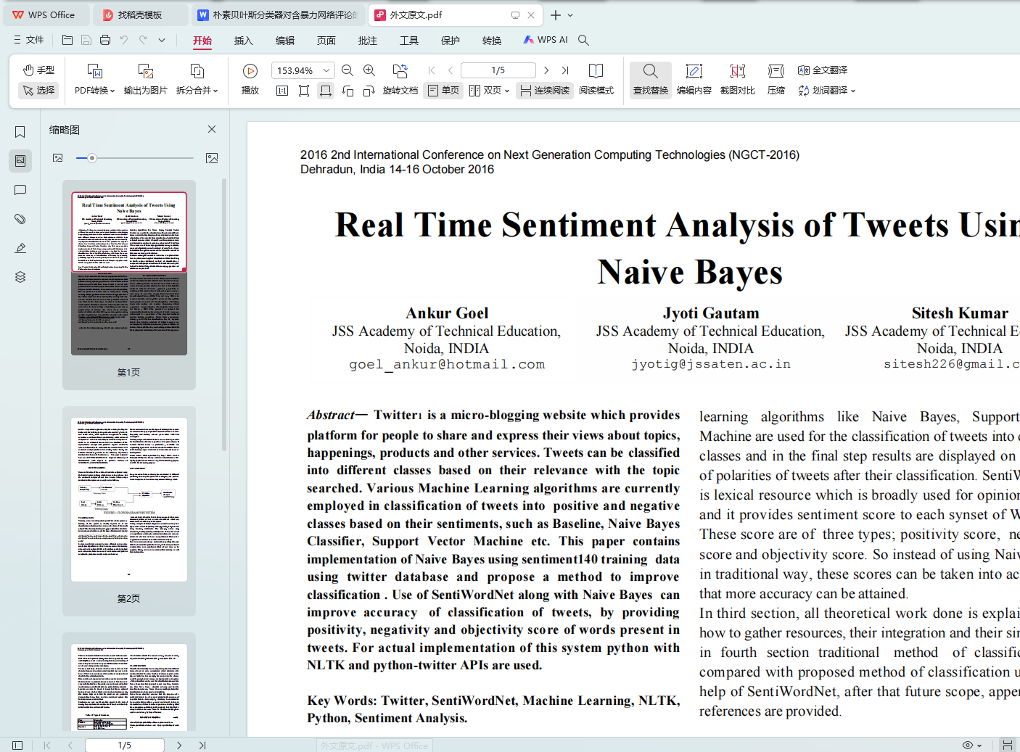The width and height of the screenshot is (1020, 752).
Task: Open the 文件 file menu
Action: (x=29, y=40)
